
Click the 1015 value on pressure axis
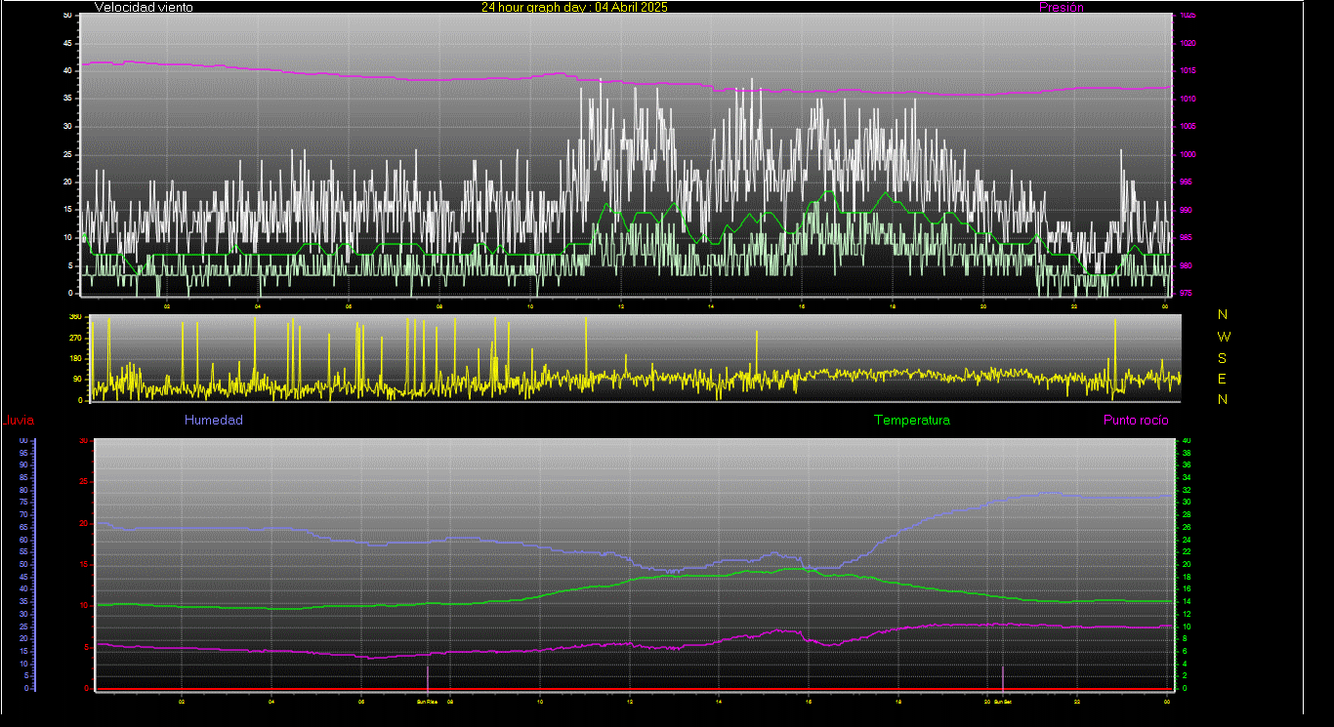1187,71
